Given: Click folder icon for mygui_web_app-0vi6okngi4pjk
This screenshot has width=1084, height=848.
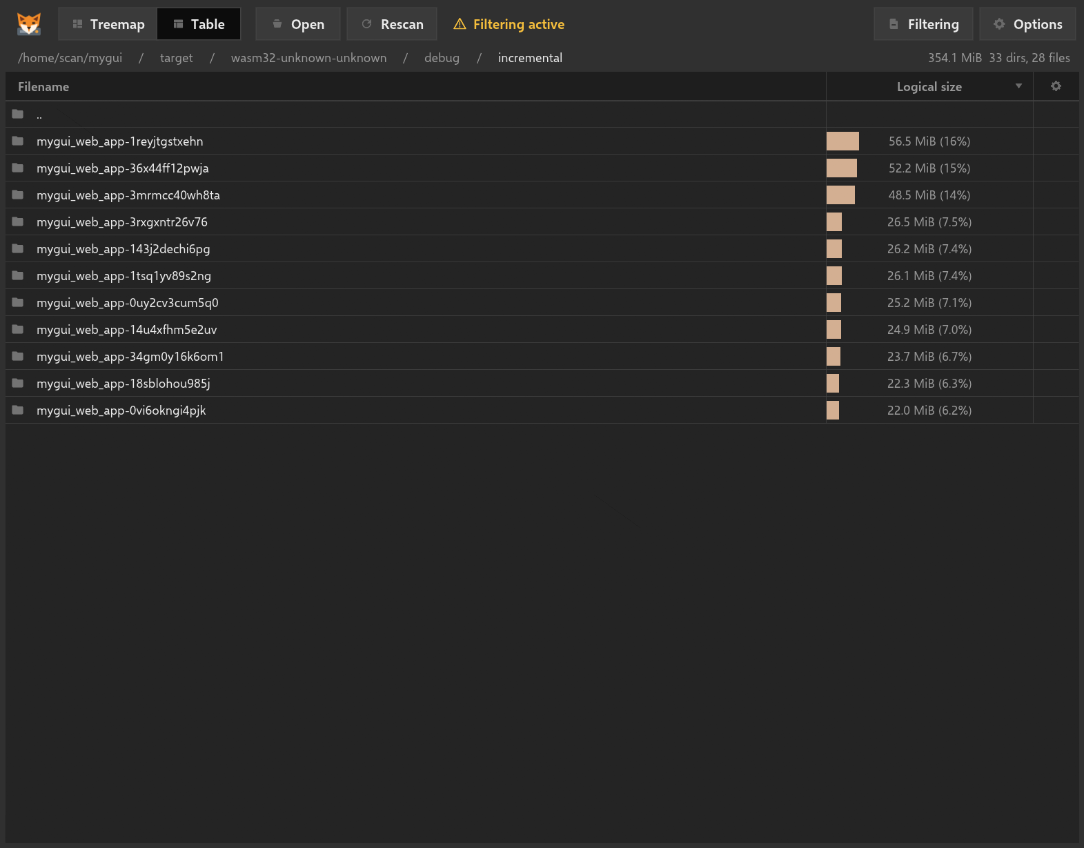Looking at the screenshot, I should click(18, 410).
